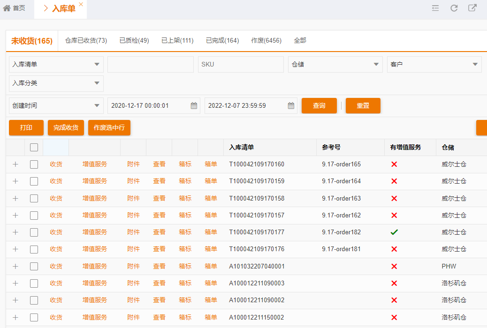Expand row T100042109170160 with the plus icon
Viewport: 487px width, 328px height.
(15, 164)
